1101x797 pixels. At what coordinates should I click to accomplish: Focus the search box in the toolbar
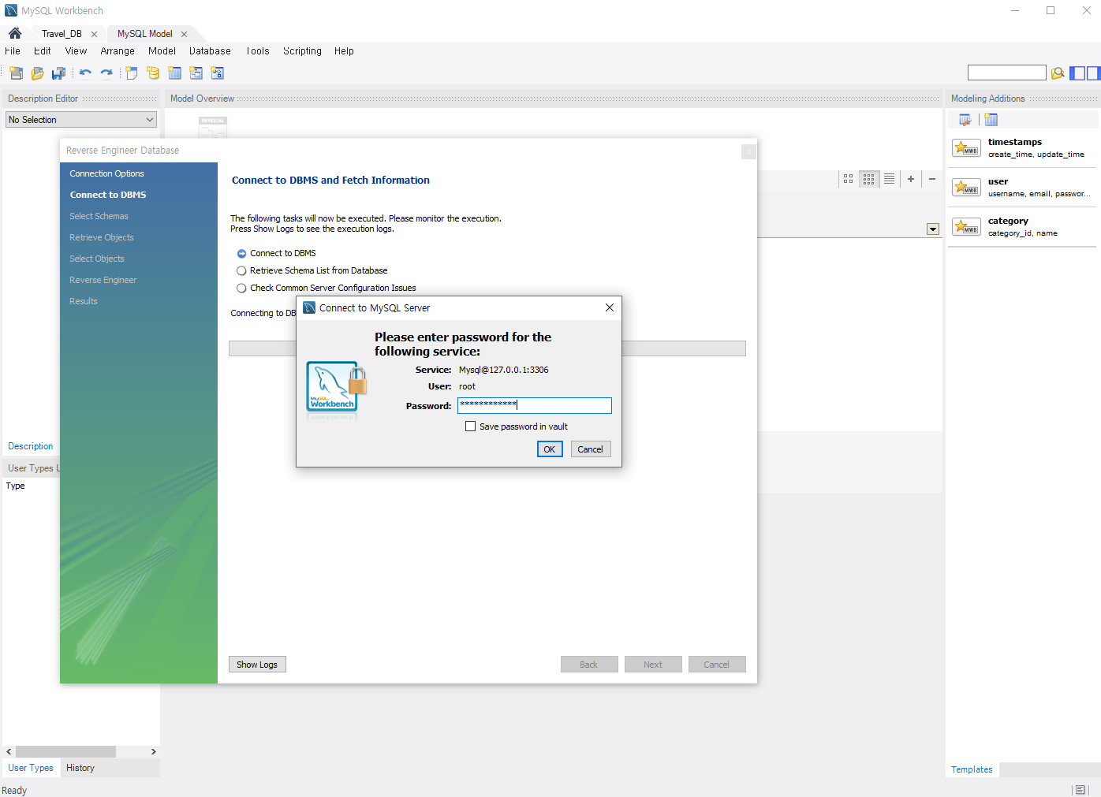click(x=1007, y=73)
